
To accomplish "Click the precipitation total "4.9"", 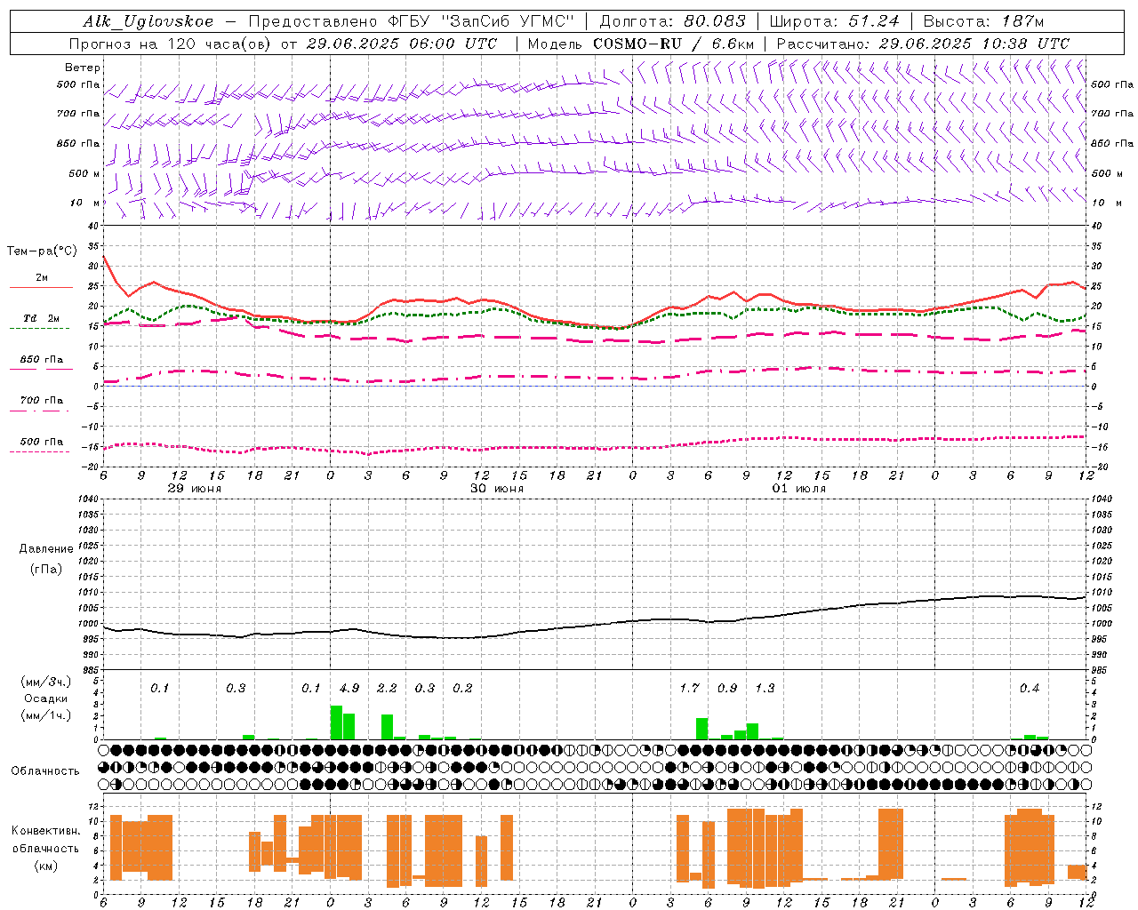I will click(x=349, y=688).
